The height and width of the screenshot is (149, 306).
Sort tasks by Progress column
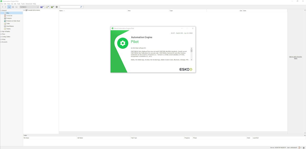click(x=188, y=138)
